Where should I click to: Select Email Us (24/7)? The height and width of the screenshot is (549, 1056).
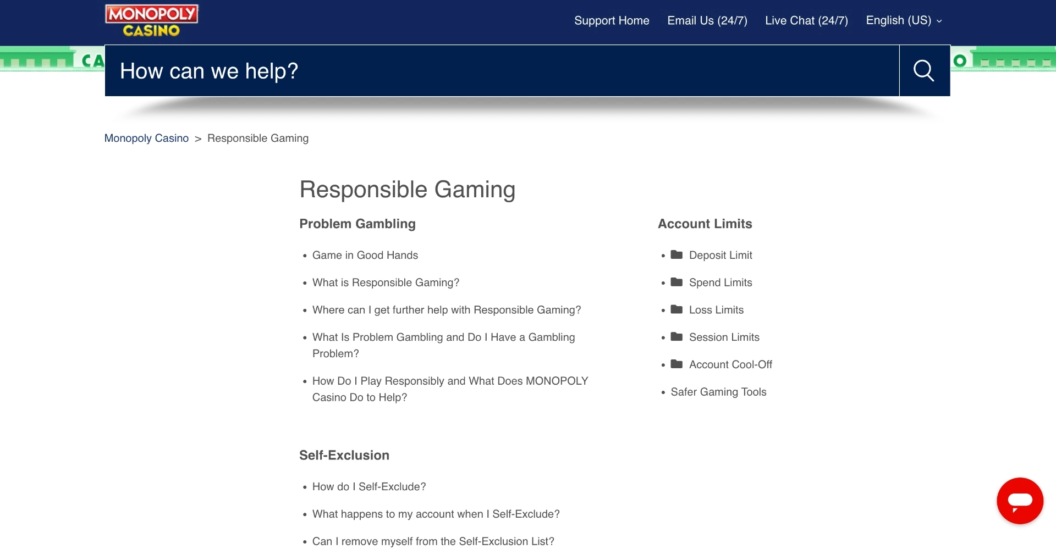tap(707, 20)
